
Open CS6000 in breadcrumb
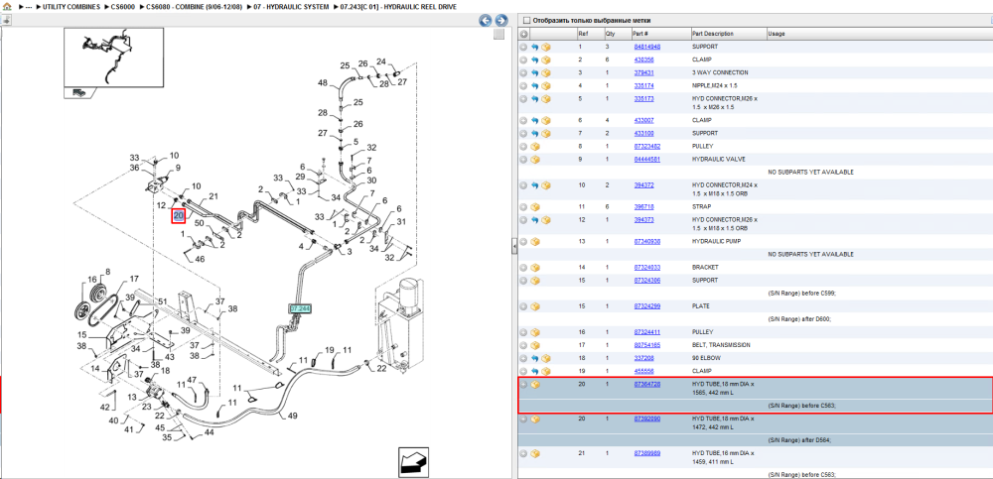pyautogui.click(x=123, y=7)
